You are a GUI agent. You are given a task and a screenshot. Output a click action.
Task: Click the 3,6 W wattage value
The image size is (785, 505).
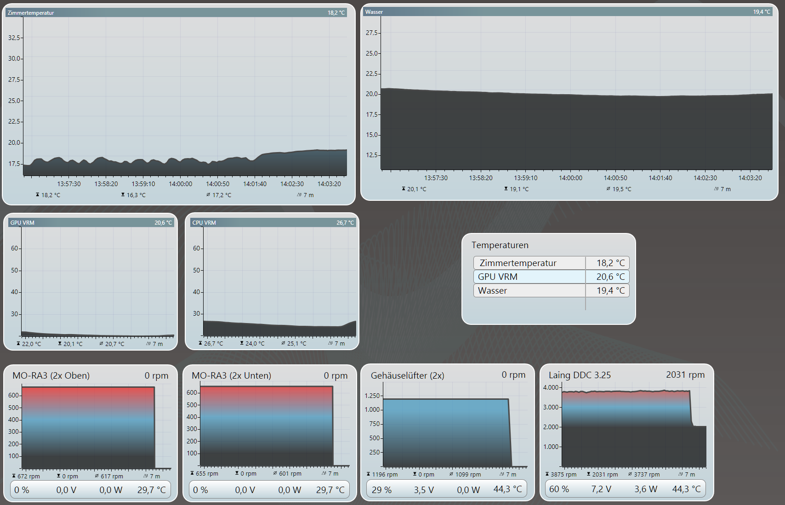646,489
